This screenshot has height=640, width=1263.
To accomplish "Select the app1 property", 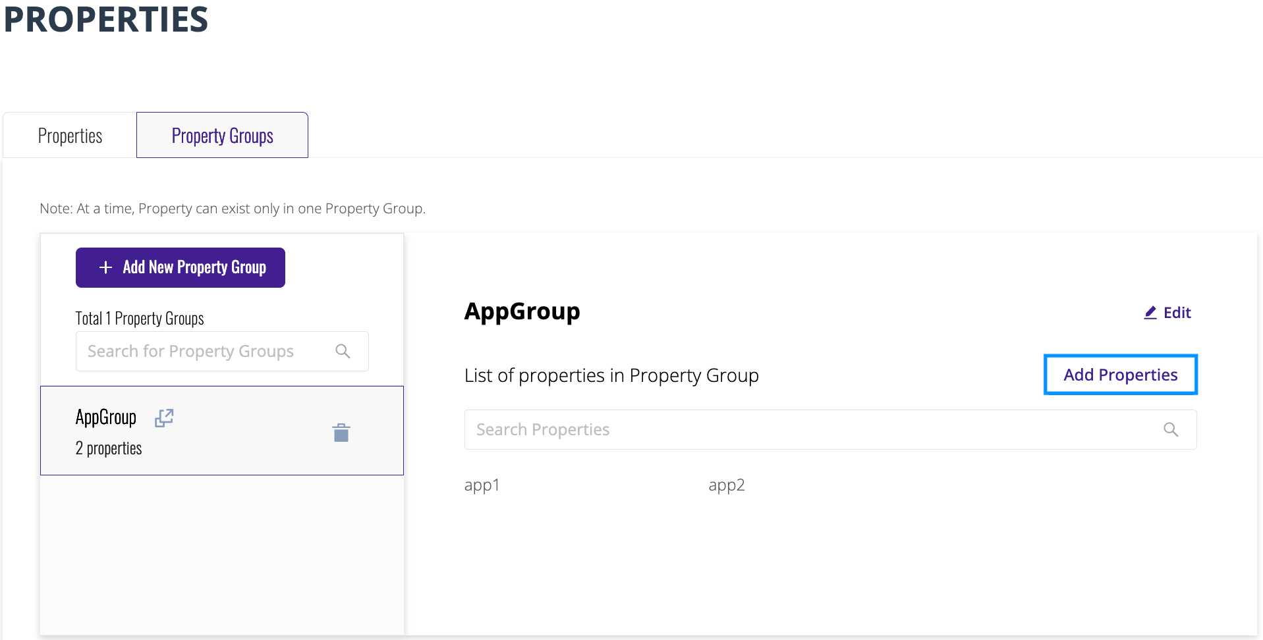I will [482, 485].
